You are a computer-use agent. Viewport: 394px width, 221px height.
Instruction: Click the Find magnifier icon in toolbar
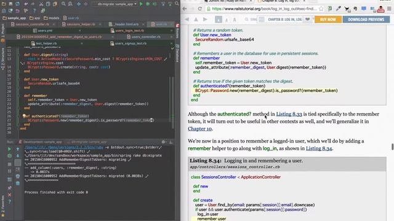point(63,4)
